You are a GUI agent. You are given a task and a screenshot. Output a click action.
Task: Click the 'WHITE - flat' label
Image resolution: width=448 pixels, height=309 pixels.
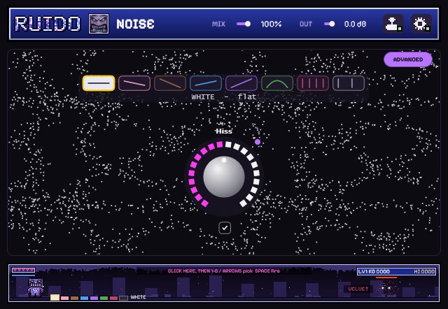[224, 97]
